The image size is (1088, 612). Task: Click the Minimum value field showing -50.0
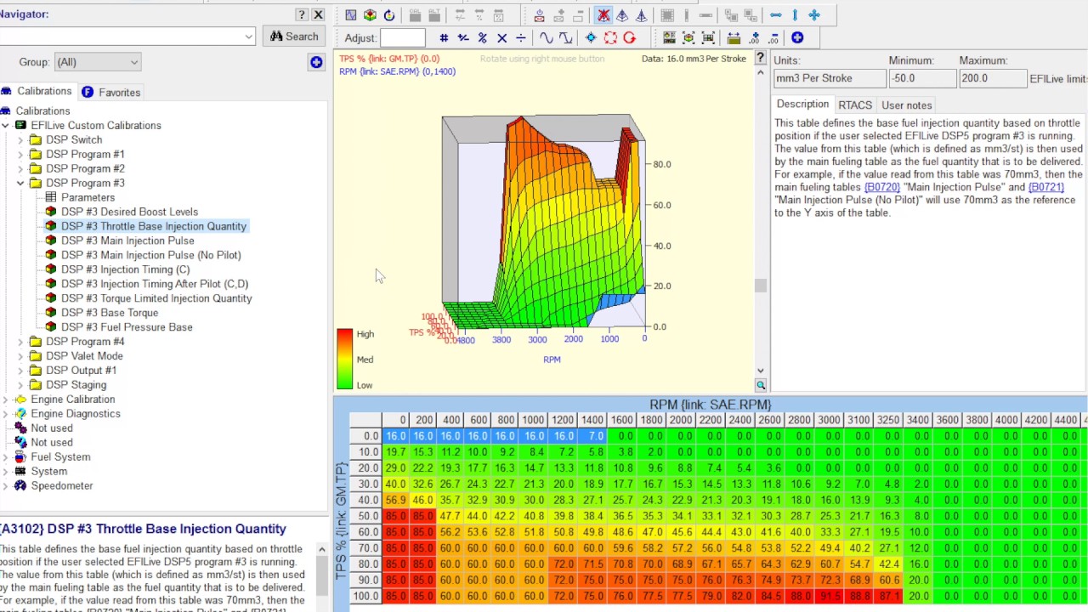[x=922, y=78]
